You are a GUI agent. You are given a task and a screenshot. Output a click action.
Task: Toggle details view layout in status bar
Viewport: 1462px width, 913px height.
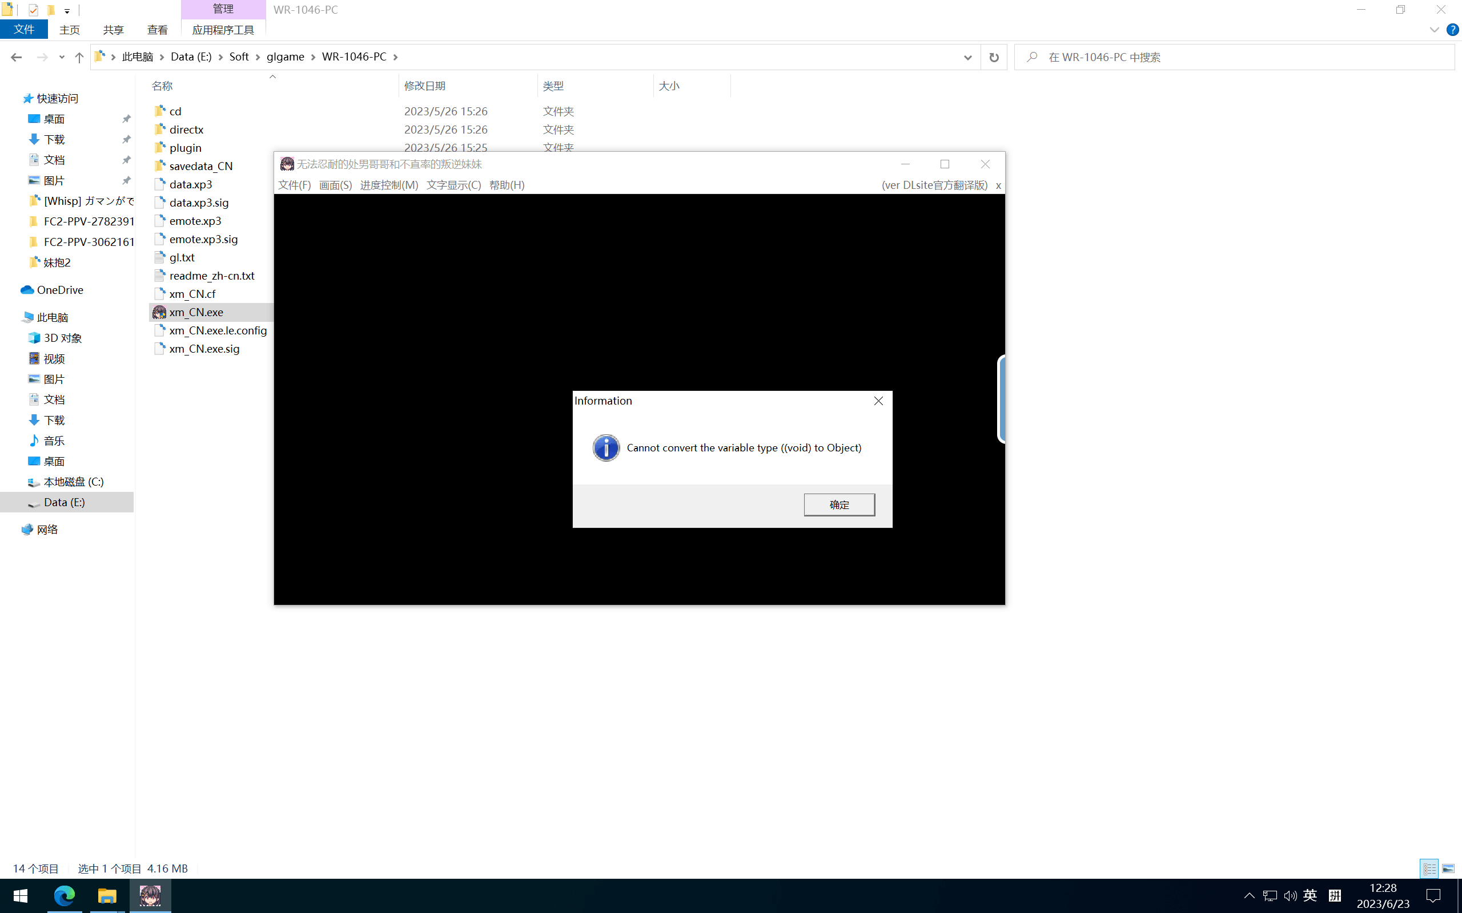[x=1429, y=868]
